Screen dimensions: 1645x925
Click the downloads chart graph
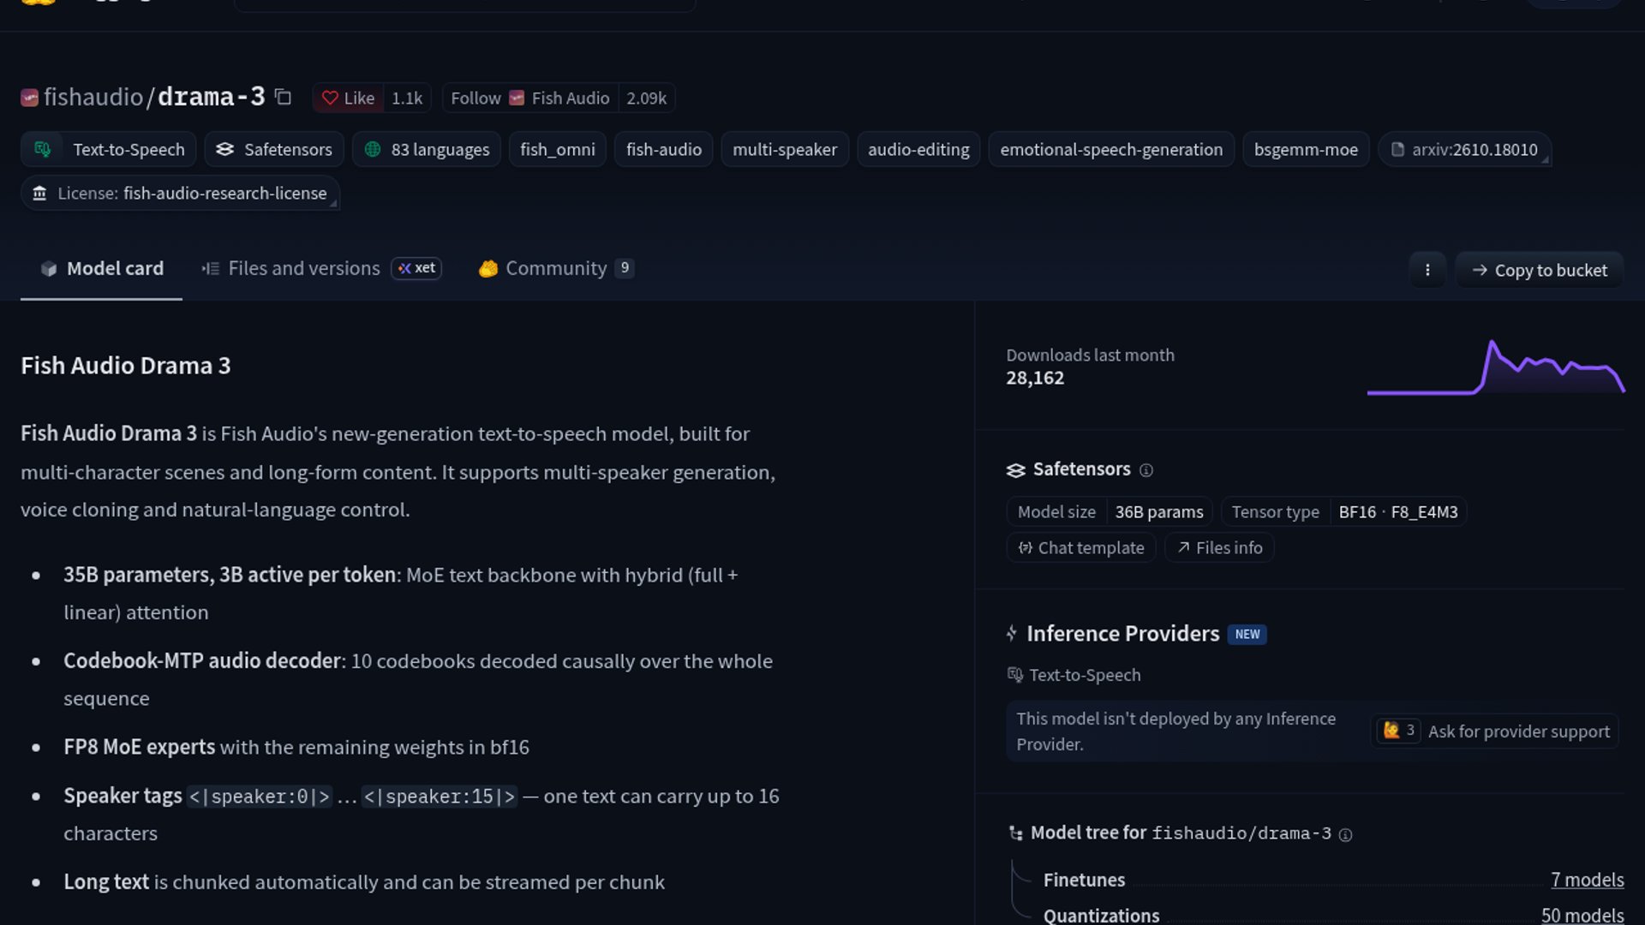click(1496, 367)
